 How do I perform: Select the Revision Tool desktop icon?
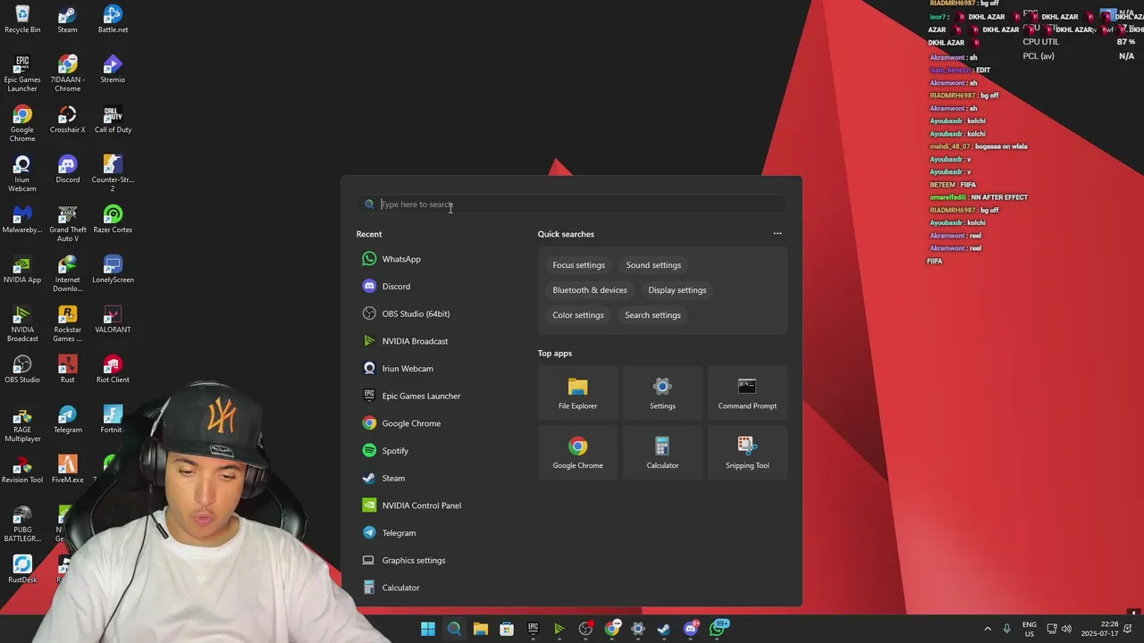[22, 470]
